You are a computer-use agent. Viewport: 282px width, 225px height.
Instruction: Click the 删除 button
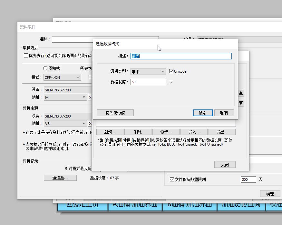click(138, 132)
